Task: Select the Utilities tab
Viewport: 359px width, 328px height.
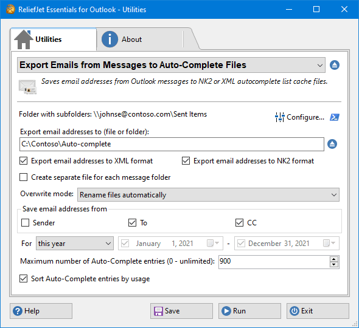Action: [x=54, y=39]
